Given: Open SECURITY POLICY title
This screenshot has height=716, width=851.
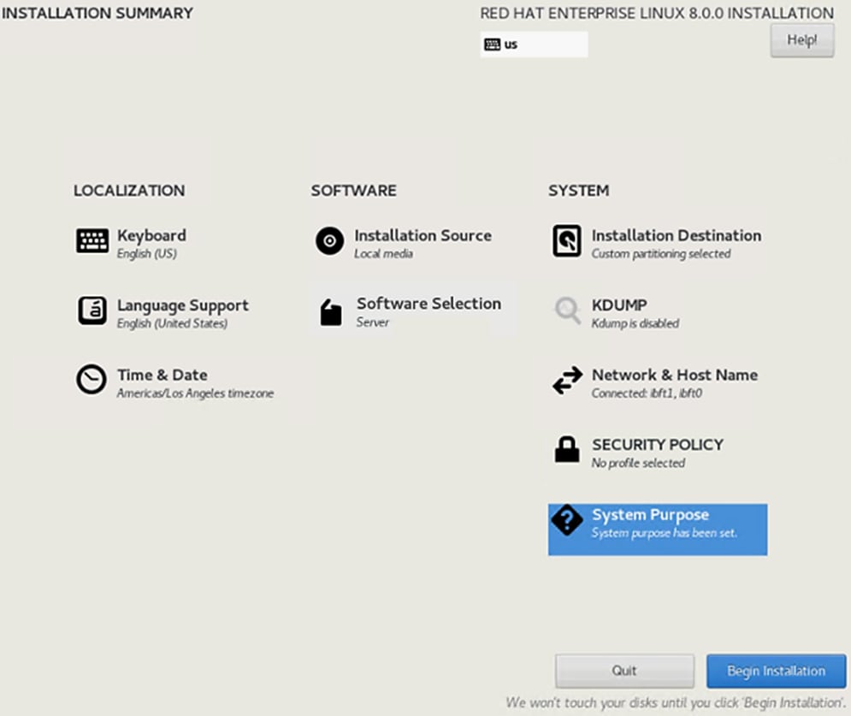Looking at the screenshot, I should click(x=658, y=445).
